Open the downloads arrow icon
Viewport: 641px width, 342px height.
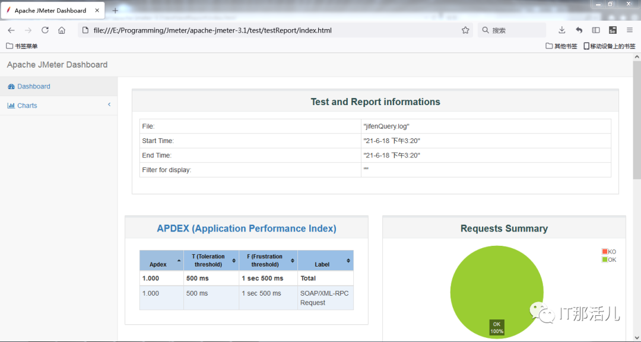click(x=561, y=30)
